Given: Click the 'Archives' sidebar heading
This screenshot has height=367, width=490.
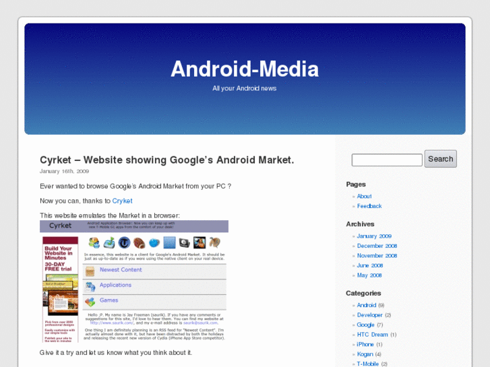Looking at the screenshot, I should (360, 224).
